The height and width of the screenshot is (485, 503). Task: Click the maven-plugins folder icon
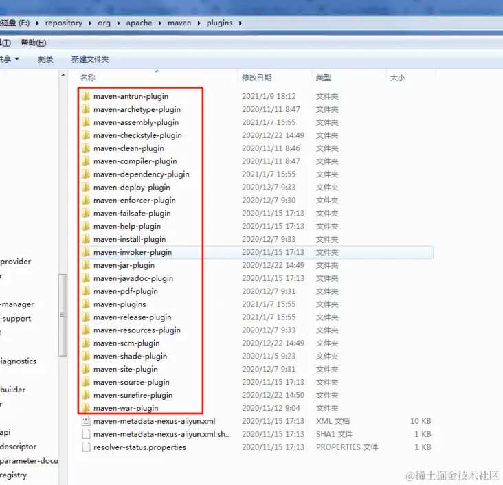[86, 304]
